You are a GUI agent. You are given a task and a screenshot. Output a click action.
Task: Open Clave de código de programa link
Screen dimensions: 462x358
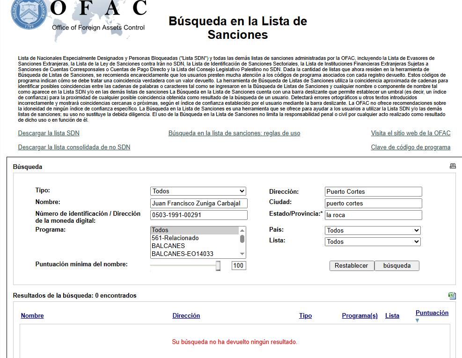[x=411, y=147]
